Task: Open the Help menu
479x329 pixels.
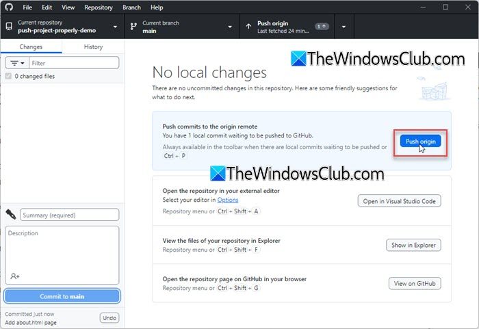Action: click(157, 8)
